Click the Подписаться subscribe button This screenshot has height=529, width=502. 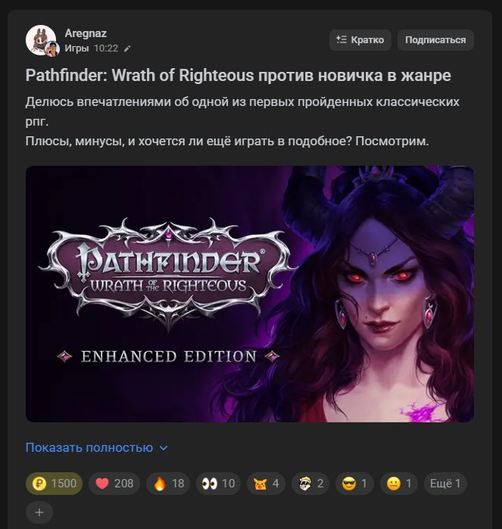click(x=435, y=40)
